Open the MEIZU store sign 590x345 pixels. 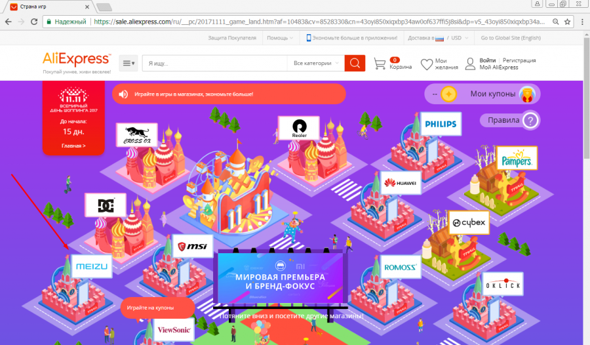pos(91,266)
